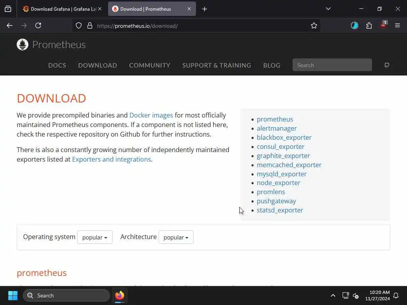Screen dimensions: 407x305
Task: Click the Prometheus flame logo
Action: tap(23, 44)
